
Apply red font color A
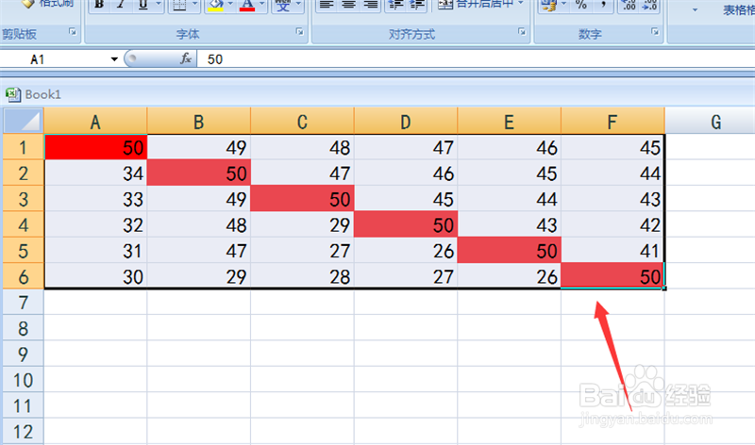click(x=247, y=6)
